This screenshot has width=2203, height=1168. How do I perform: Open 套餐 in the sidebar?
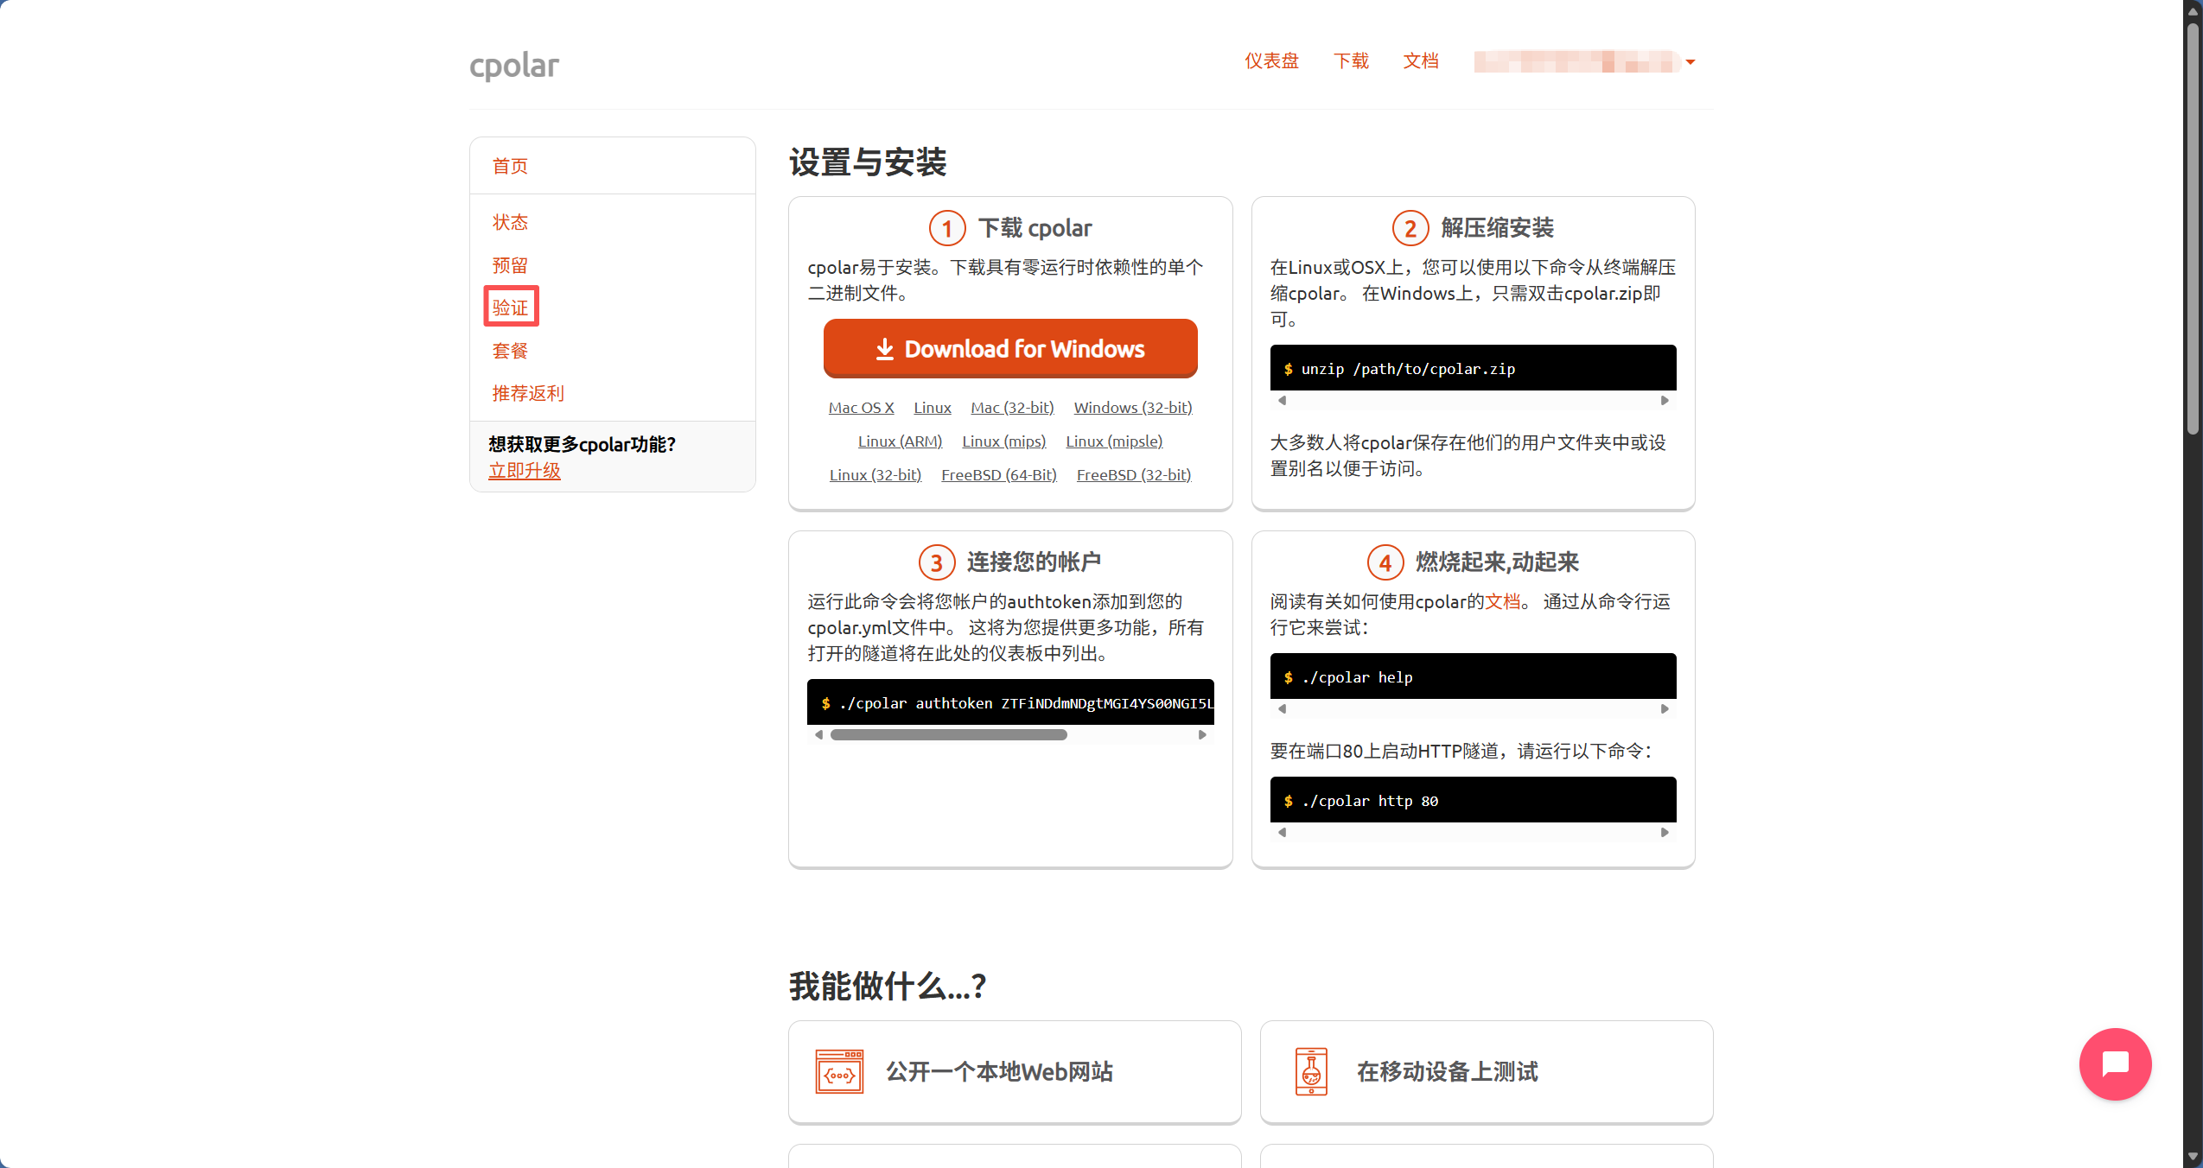tap(510, 351)
